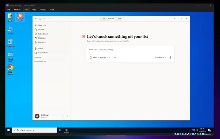Open the hamburger menu in Claude window
Viewport: 220px width, 139px height.
coord(36,19)
